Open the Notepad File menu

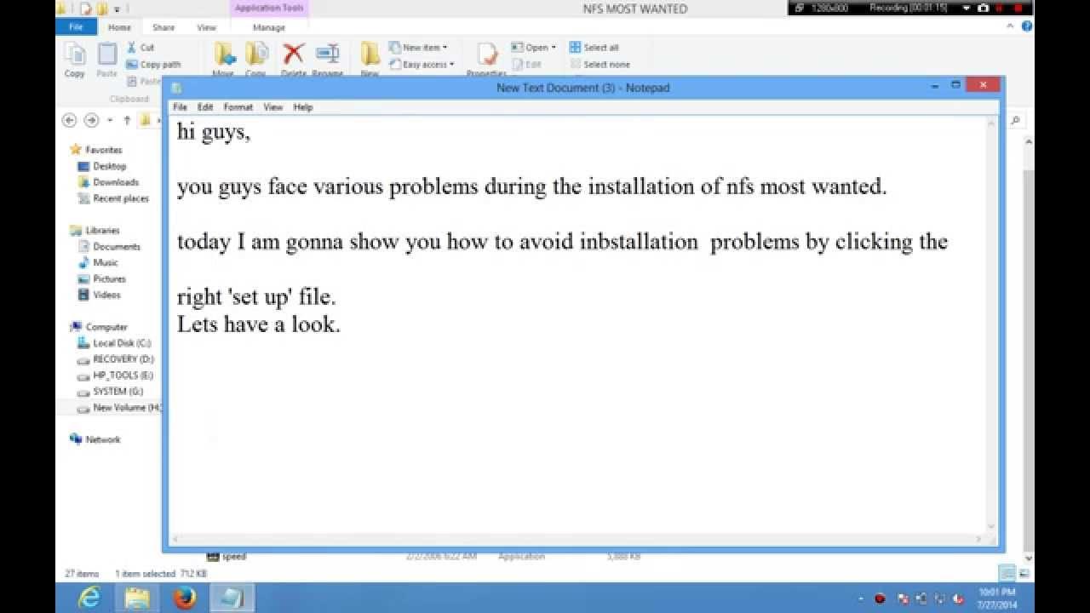pos(180,107)
